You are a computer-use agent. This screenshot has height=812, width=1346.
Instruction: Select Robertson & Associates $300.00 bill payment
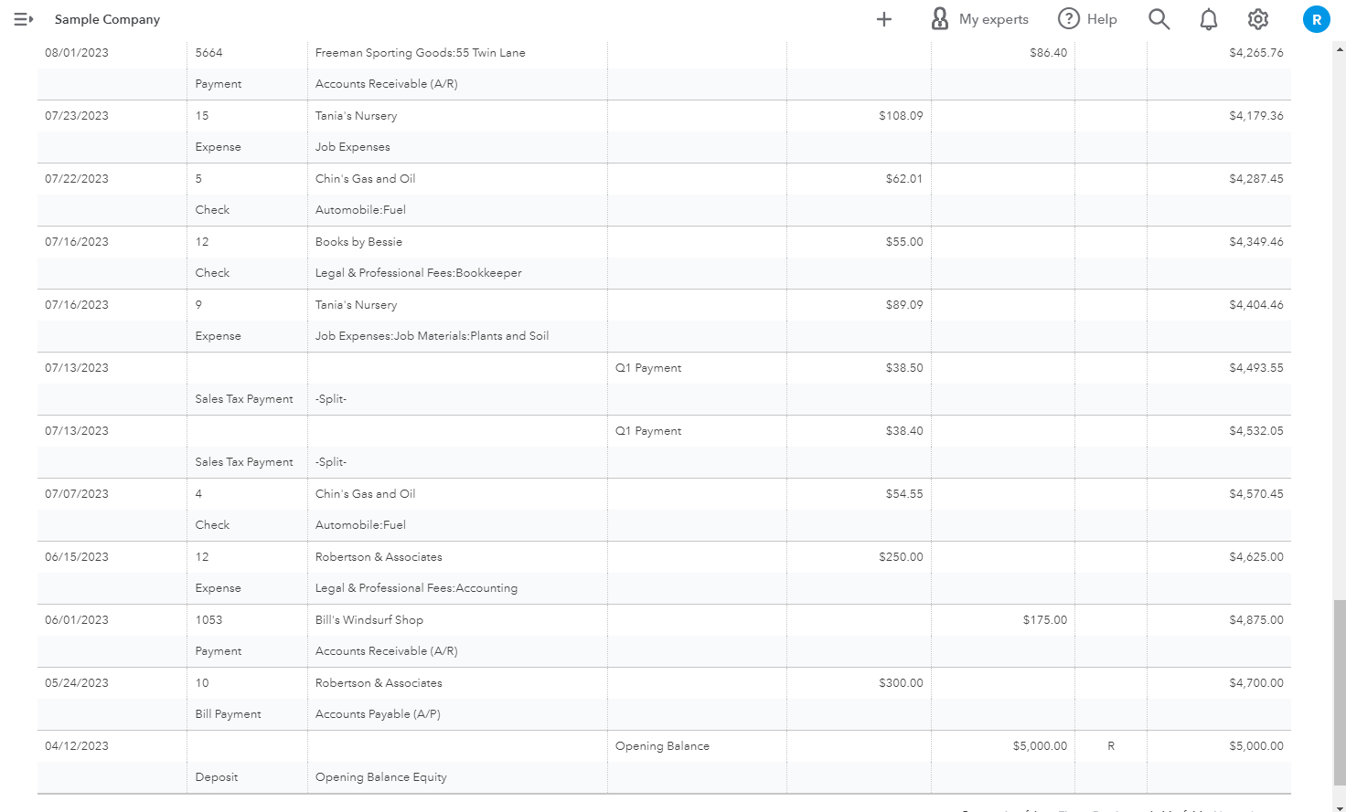click(x=379, y=683)
